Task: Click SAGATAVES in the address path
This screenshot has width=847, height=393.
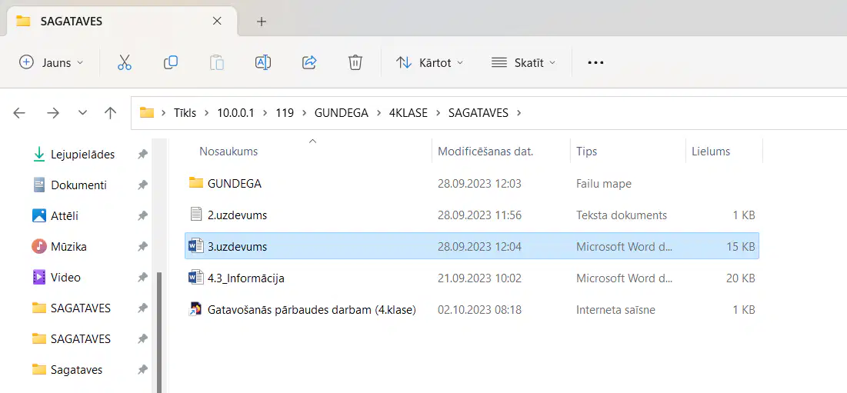Action: (x=478, y=113)
